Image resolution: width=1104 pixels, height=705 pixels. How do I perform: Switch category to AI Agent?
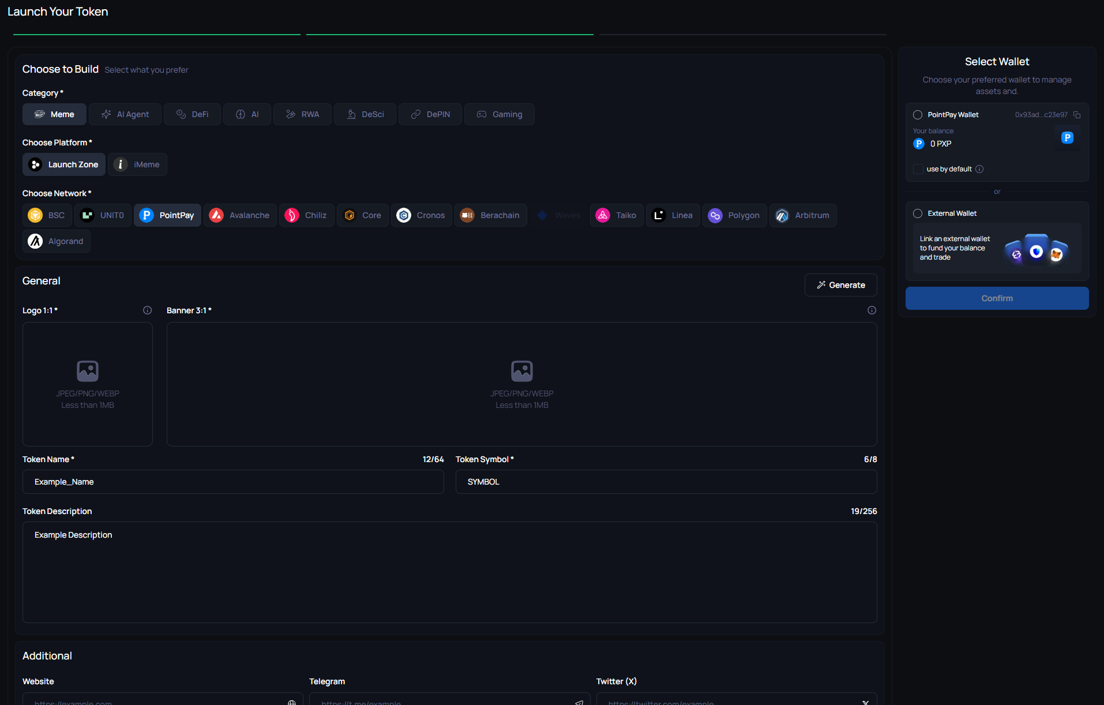[x=125, y=114]
